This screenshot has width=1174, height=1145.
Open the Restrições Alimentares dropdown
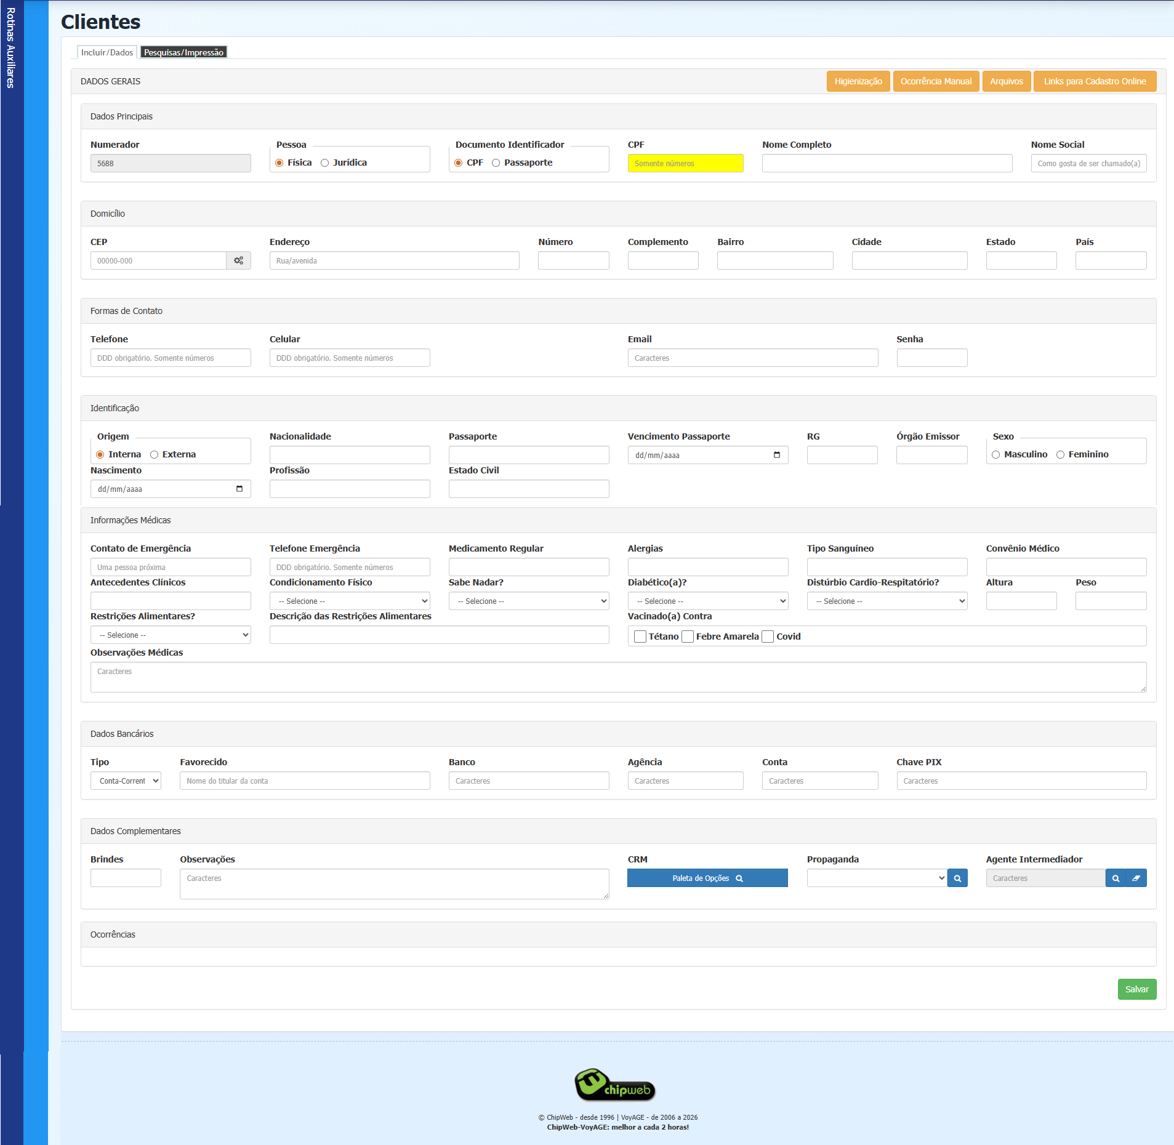tap(171, 635)
